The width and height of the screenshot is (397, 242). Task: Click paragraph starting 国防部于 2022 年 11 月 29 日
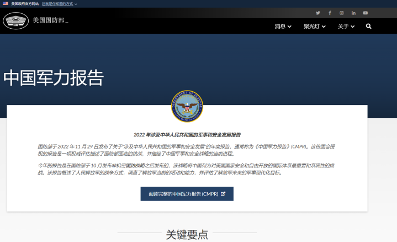pyautogui.click(x=186, y=150)
